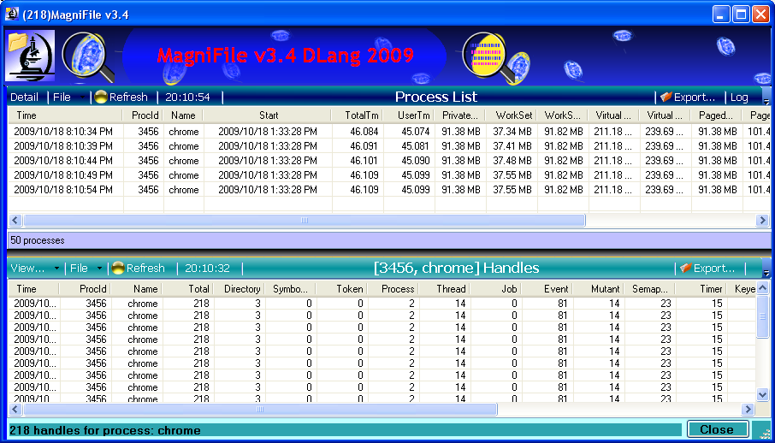
Task: Select process row with time 8:10:34 PM
Action: pyautogui.click(x=389, y=132)
